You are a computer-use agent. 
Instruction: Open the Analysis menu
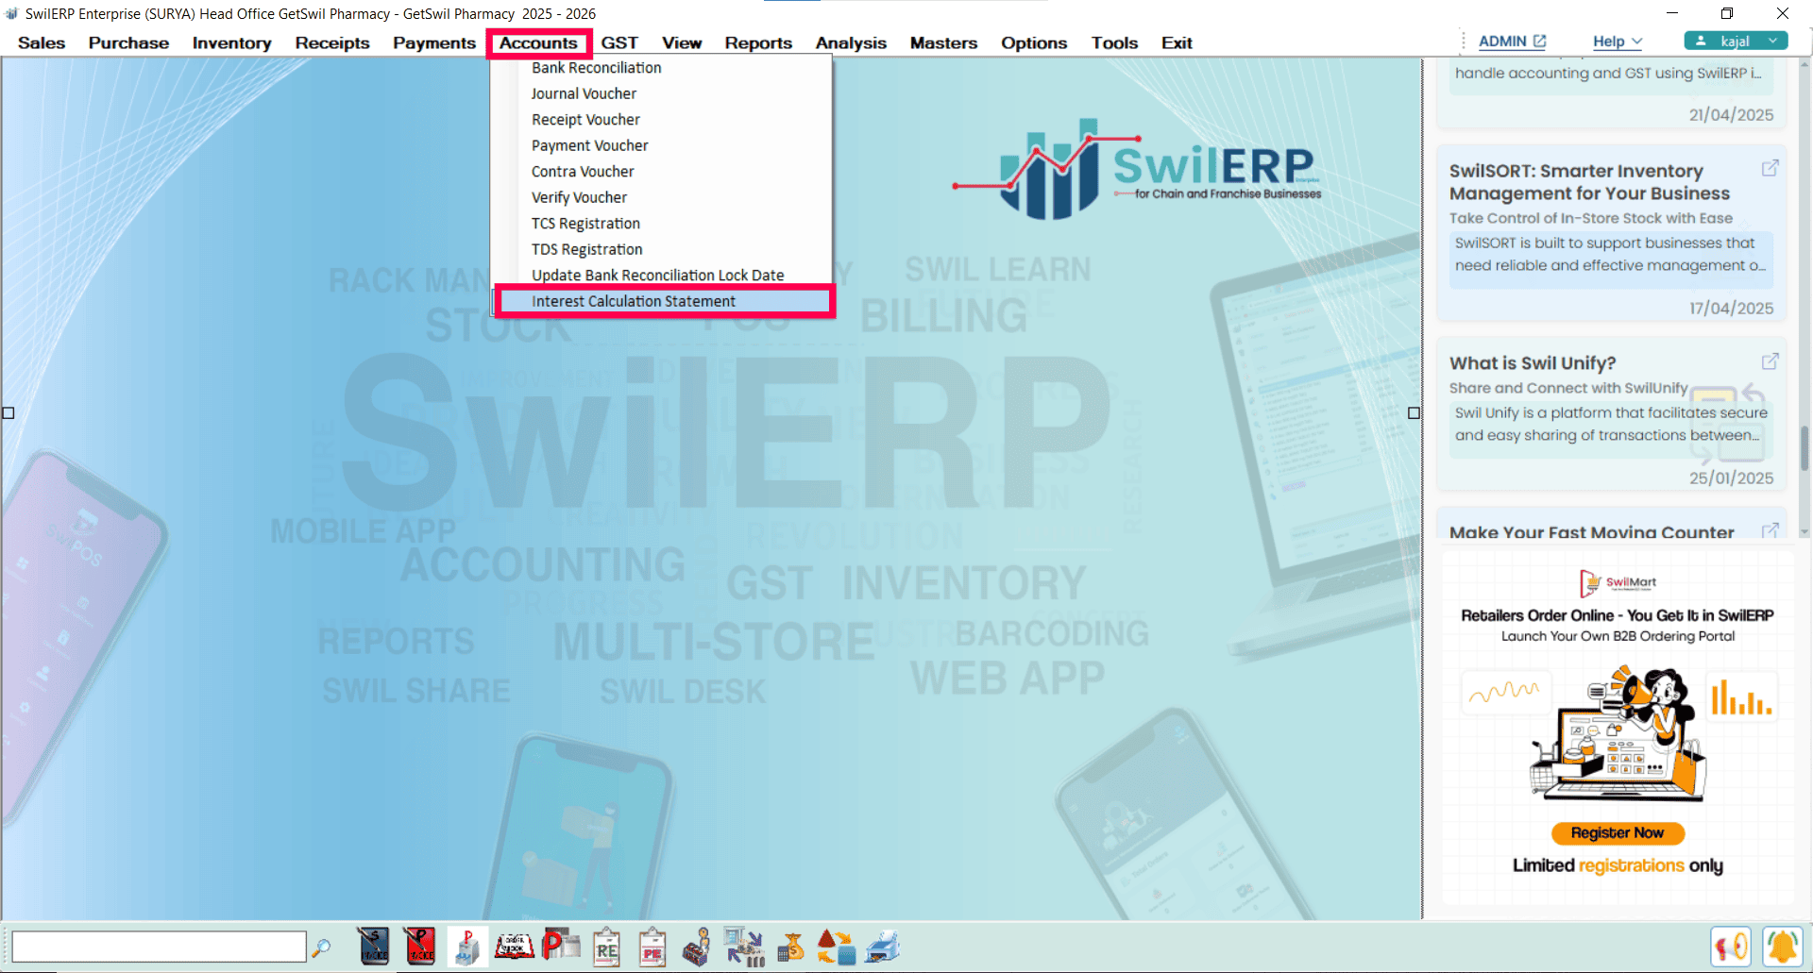tap(851, 42)
